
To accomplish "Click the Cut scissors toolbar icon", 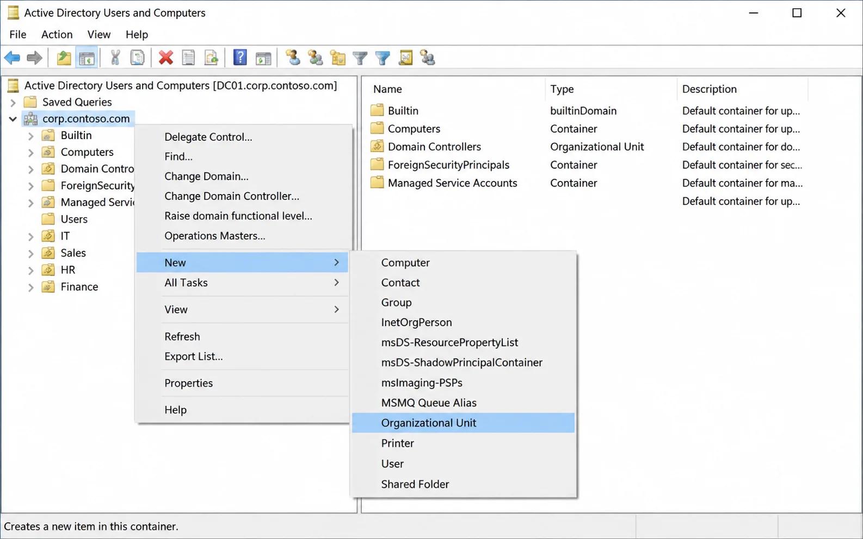I will pyautogui.click(x=115, y=58).
